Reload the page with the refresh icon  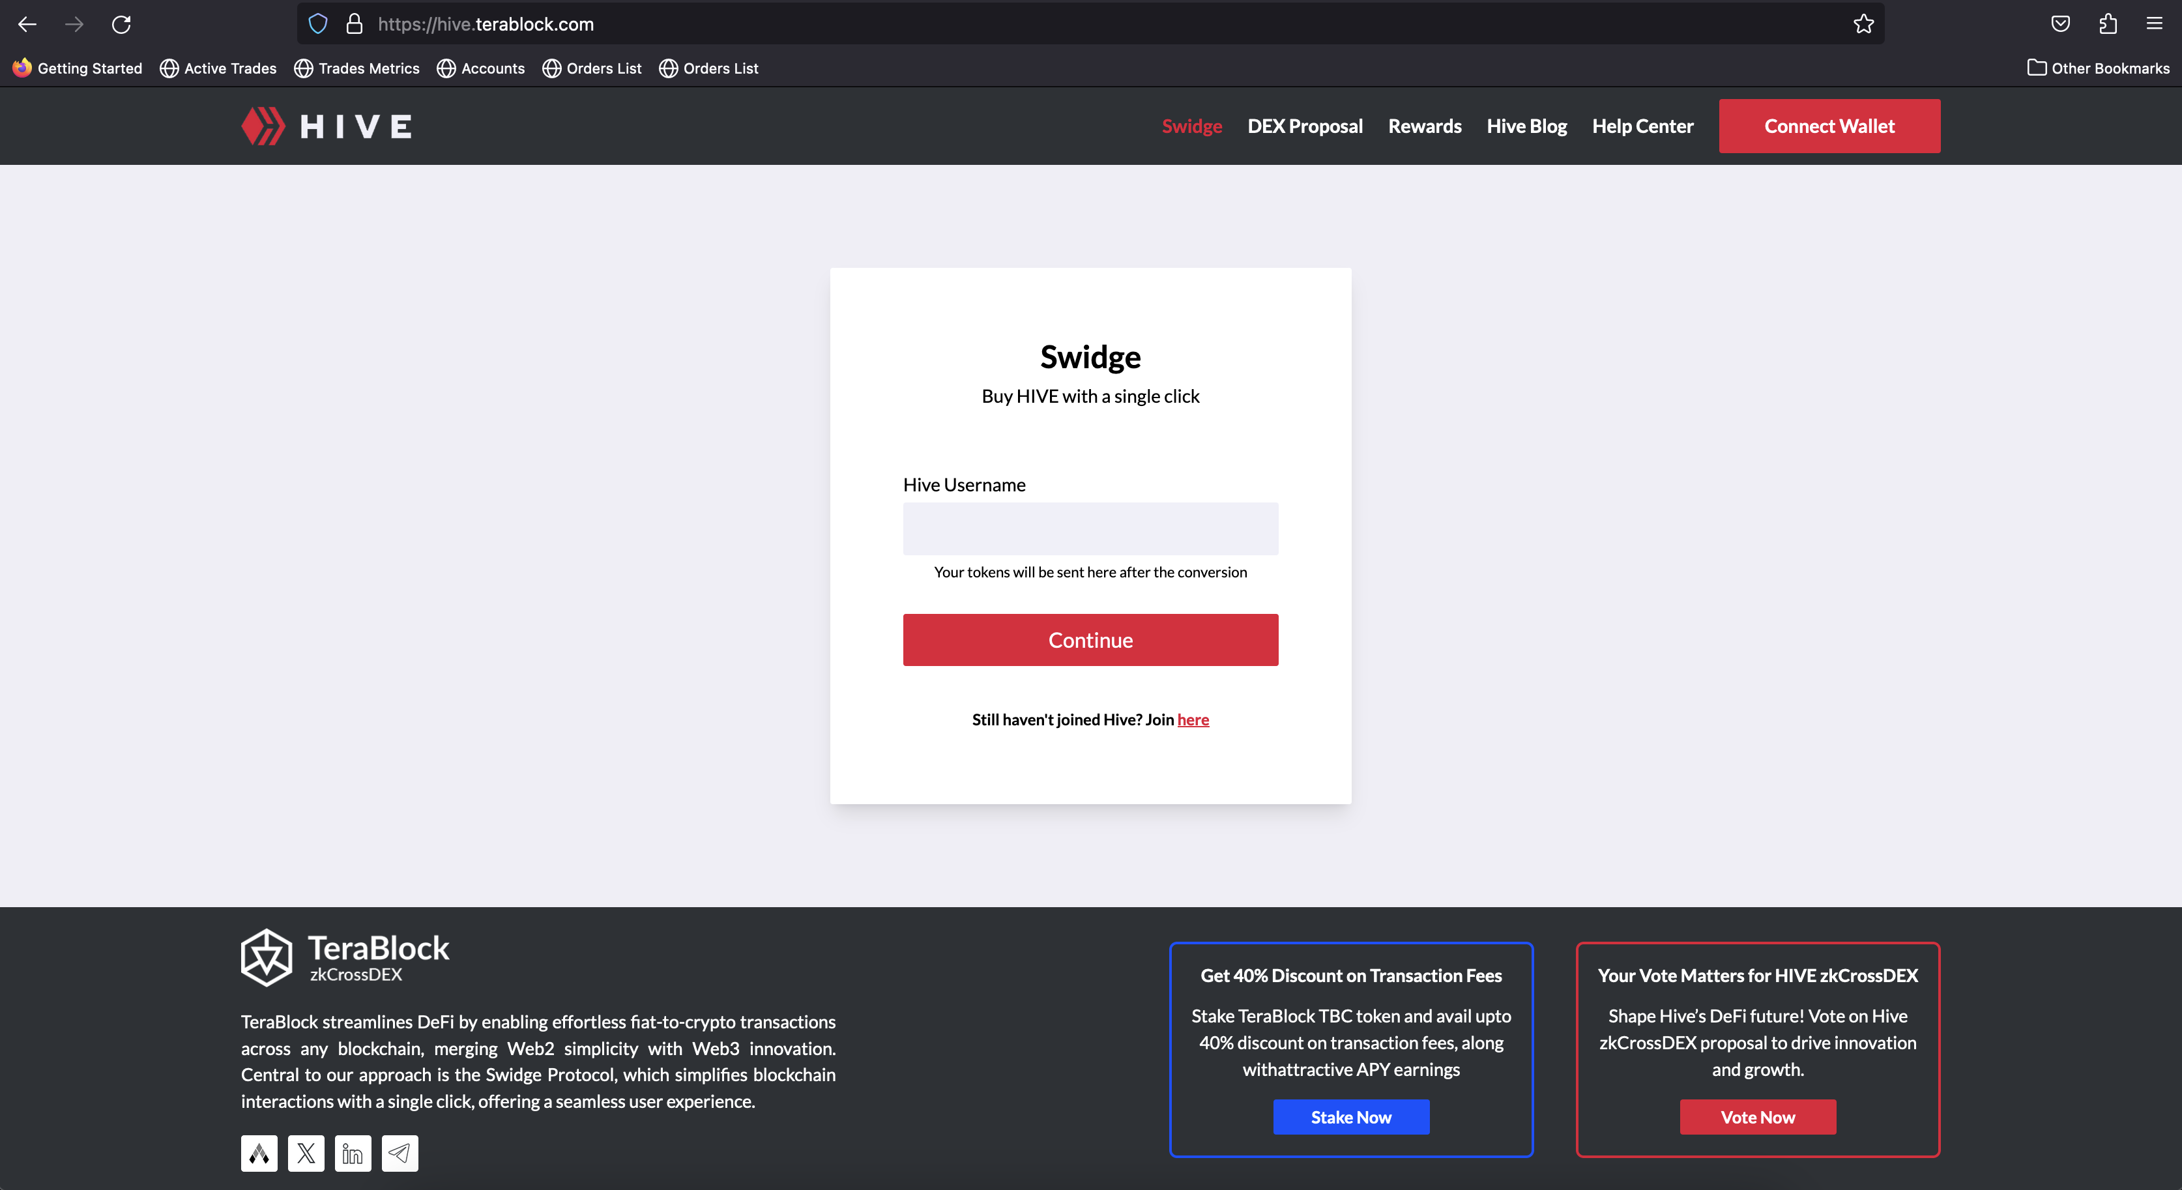pos(121,23)
